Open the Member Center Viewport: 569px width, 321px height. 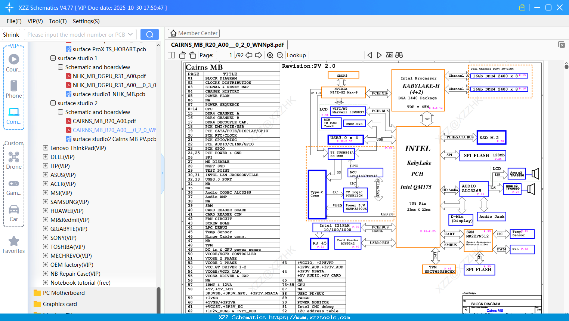click(x=194, y=33)
